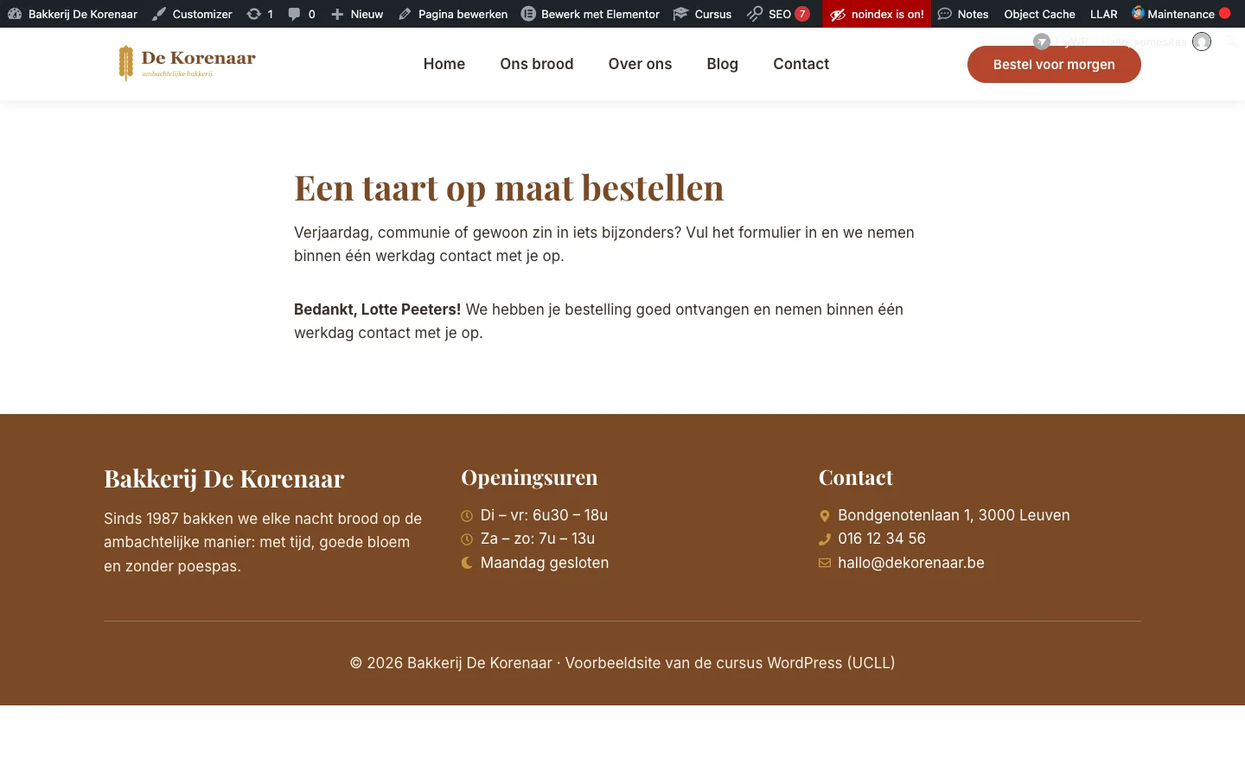This screenshot has height=778, width=1245.
Task: Click the plus icon beside Nieuw
Action: point(337,14)
